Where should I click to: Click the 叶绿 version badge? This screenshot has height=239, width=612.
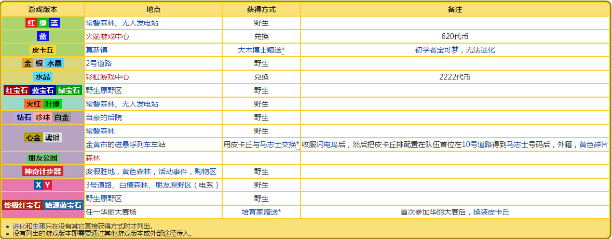(52, 104)
